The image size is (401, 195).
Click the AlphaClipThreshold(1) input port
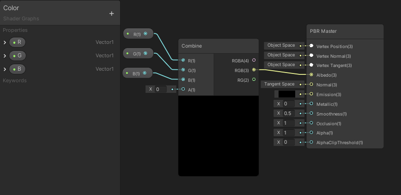pyautogui.click(x=311, y=142)
